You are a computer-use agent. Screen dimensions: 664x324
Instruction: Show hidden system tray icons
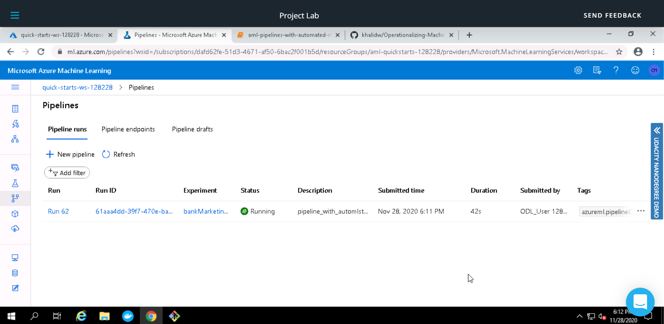point(580,316)
